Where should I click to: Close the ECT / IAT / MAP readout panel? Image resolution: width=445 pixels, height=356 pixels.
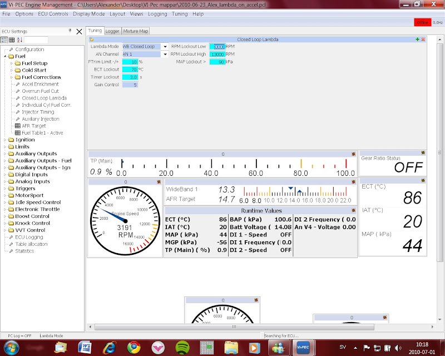423,181
